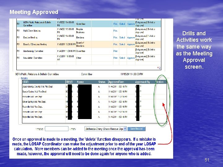Click Select link for Election Meeting row
This screenshot has width=223, height=167.
click(122, 37)
